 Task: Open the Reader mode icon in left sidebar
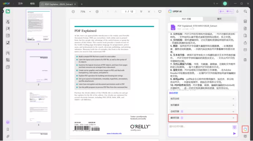[x=8, y=11]
